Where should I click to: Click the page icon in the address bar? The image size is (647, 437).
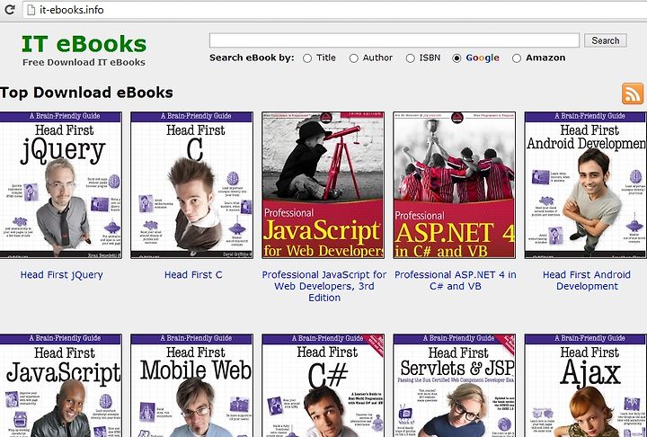click(x=31, y=10)
